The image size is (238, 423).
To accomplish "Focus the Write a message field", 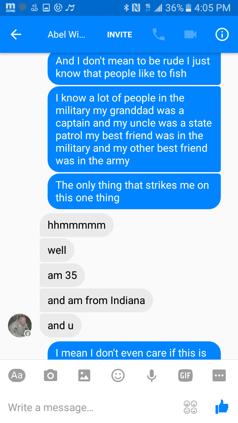I will pyautogui.click(x=93, y=407).
